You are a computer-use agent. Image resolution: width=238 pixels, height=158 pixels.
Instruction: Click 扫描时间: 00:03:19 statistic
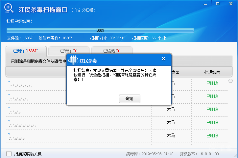(x=107, y=38)
